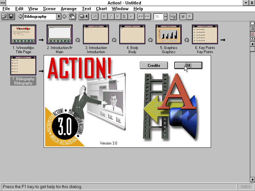Viewport: 255px width, 191px height.
Task: Open the window control menu box
Action: (3, 3)
